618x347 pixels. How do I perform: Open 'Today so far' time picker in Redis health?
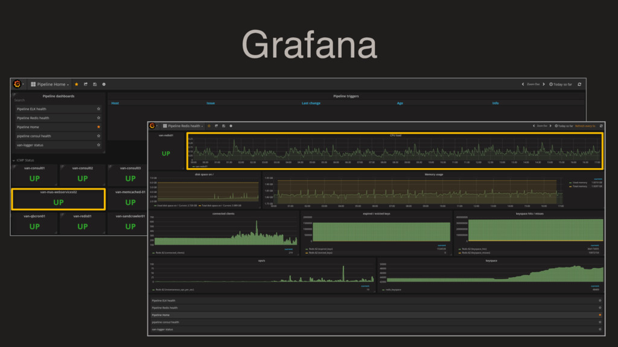(564, 126)
